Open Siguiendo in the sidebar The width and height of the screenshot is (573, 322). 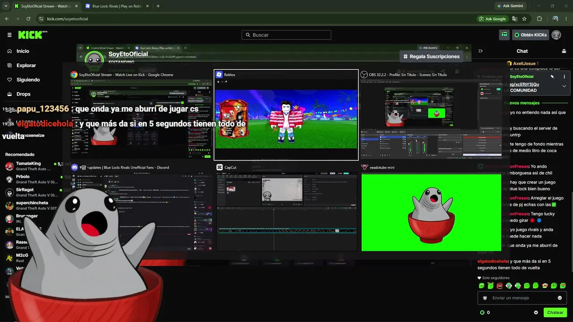tap(23, 80)
